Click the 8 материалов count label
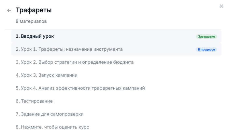The height and width of the screenshot is (133, 228). (31, 21)
